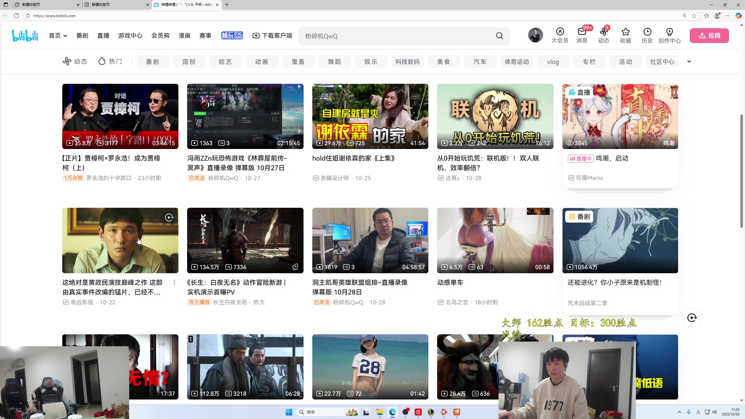Expand more channel categories chevron
The height and width of the screenshot is (419, 745).
pyautogui.click(x=689, y=61)
